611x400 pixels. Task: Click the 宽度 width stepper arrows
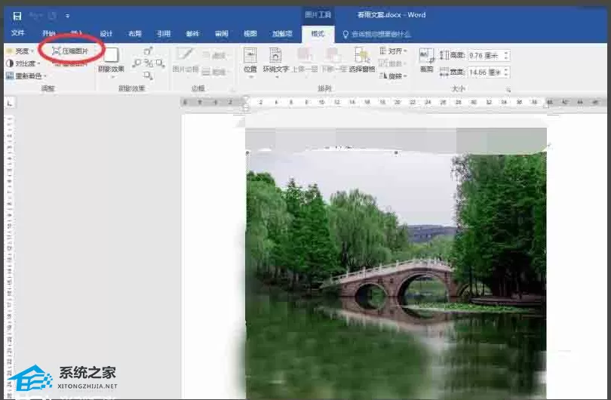(x=506, y=72)
